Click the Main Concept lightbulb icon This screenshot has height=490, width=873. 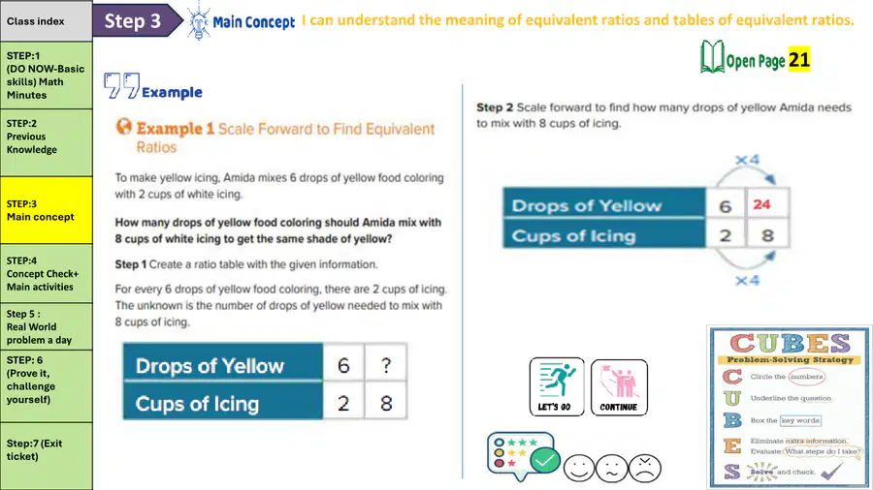pyautogui.click(x=199, y=21)
